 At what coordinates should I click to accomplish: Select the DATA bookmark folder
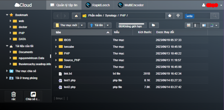22,39
